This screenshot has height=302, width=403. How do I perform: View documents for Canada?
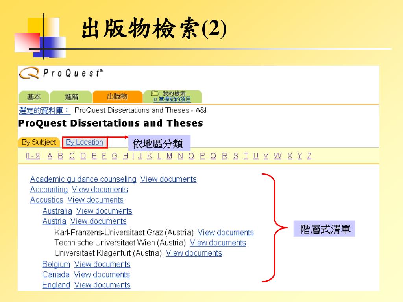102,275
